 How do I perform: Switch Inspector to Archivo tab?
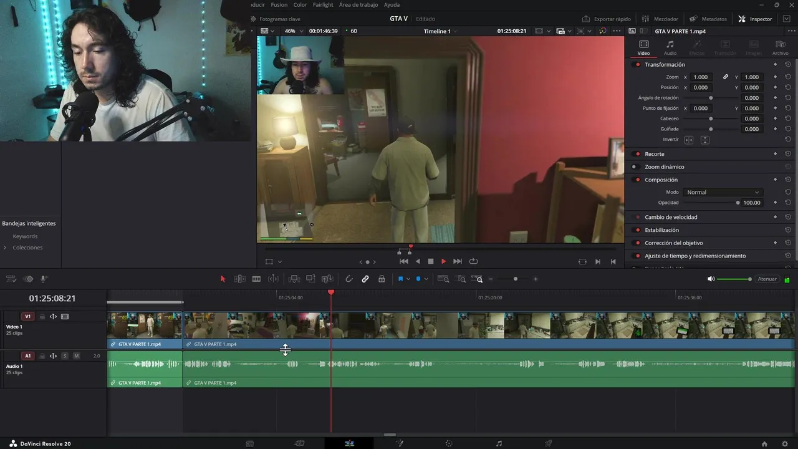pos(780,48)
